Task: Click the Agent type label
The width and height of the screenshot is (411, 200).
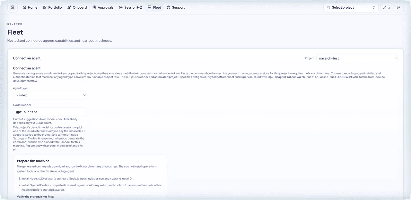Action: [20, 88]
